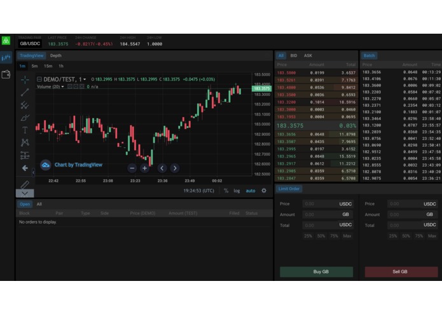Select the brush drawing tool
Viewport: 442px width, 314px height.
pos(25,118)
